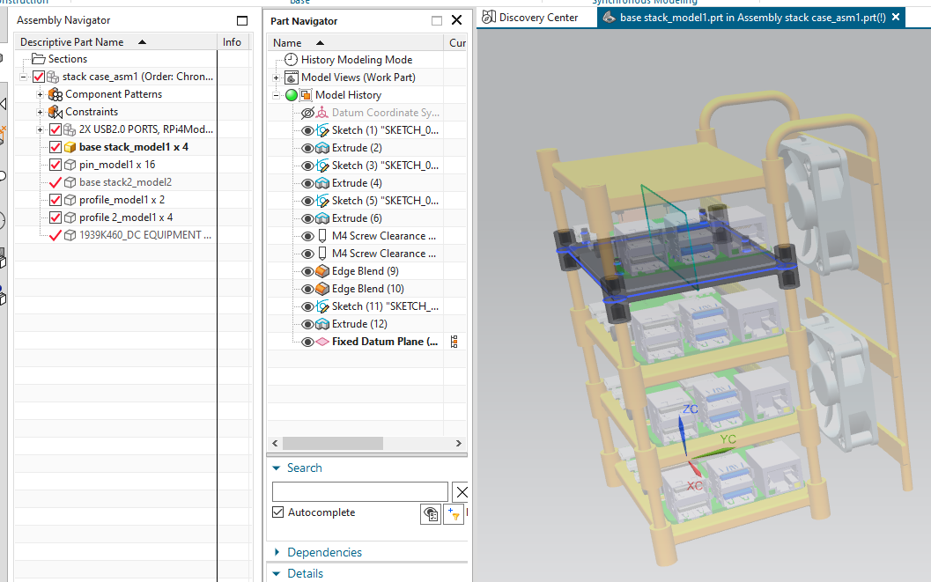Toggle the 2X USB2.0 PORTS component checkbox
The image size is (931, 582).
pyautogui.click(x=55, y=129)
